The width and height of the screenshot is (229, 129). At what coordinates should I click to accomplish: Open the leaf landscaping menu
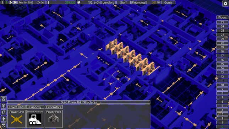(4, 112)
